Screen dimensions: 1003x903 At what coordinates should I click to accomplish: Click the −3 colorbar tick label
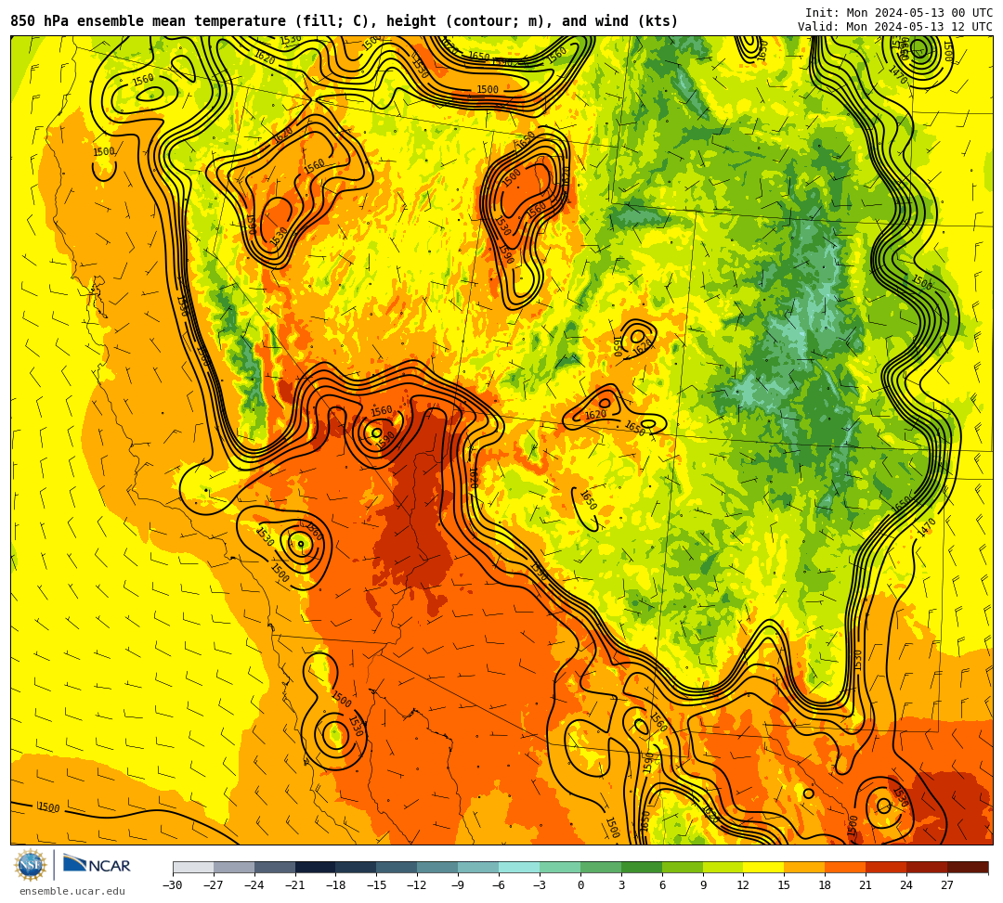540,885
